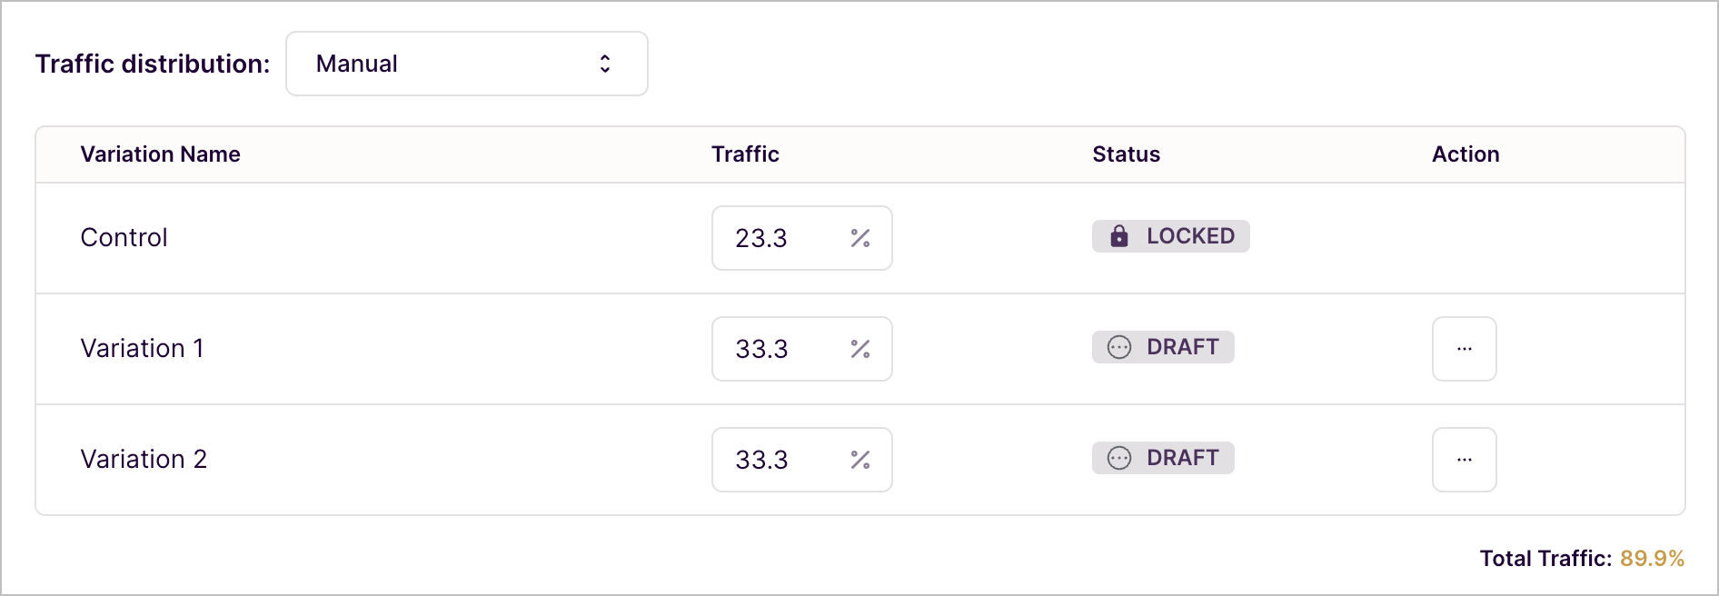
Task: Open the three-dot action menu for Variation 1
Action: 1465,349
